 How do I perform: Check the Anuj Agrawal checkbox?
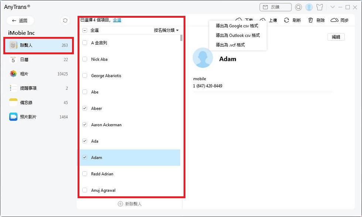pos(85,190)
